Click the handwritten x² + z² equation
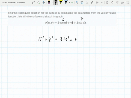This screenshot has width=131, height=98. [57, 39]
